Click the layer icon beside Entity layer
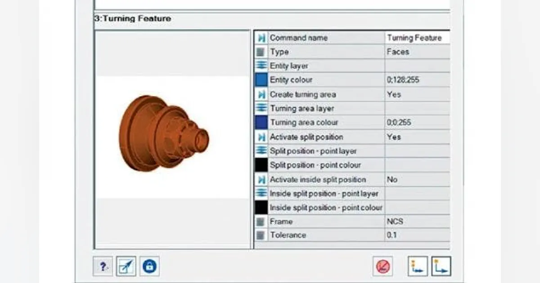 (261, 66)
